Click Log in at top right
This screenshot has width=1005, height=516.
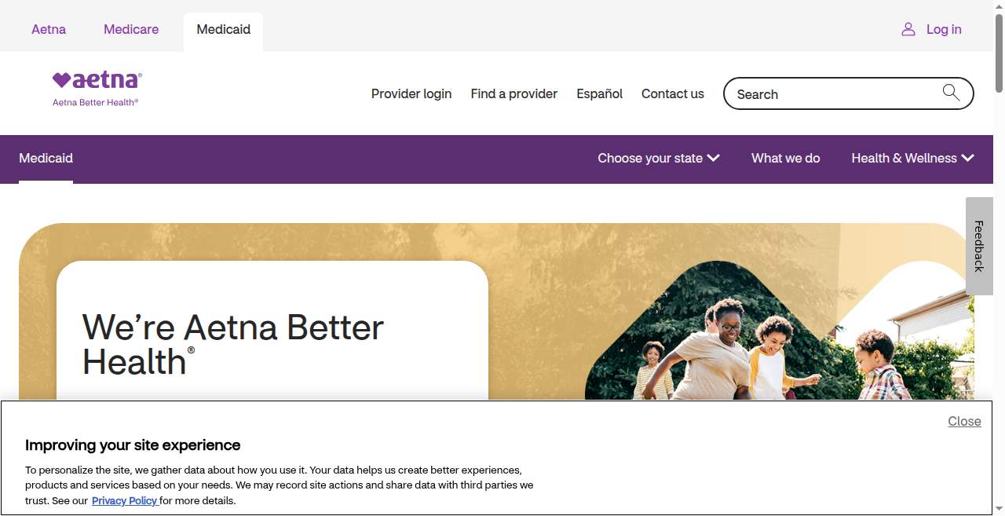[944, 29]
